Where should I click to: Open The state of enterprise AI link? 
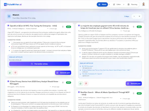tap(92, 74)
